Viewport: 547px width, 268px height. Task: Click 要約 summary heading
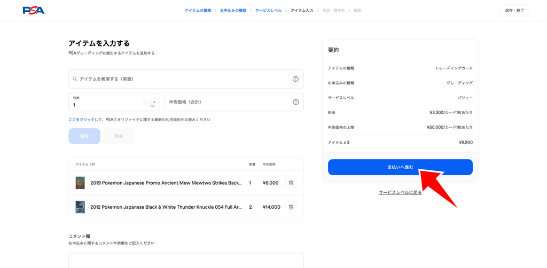(x=333, y=50)
